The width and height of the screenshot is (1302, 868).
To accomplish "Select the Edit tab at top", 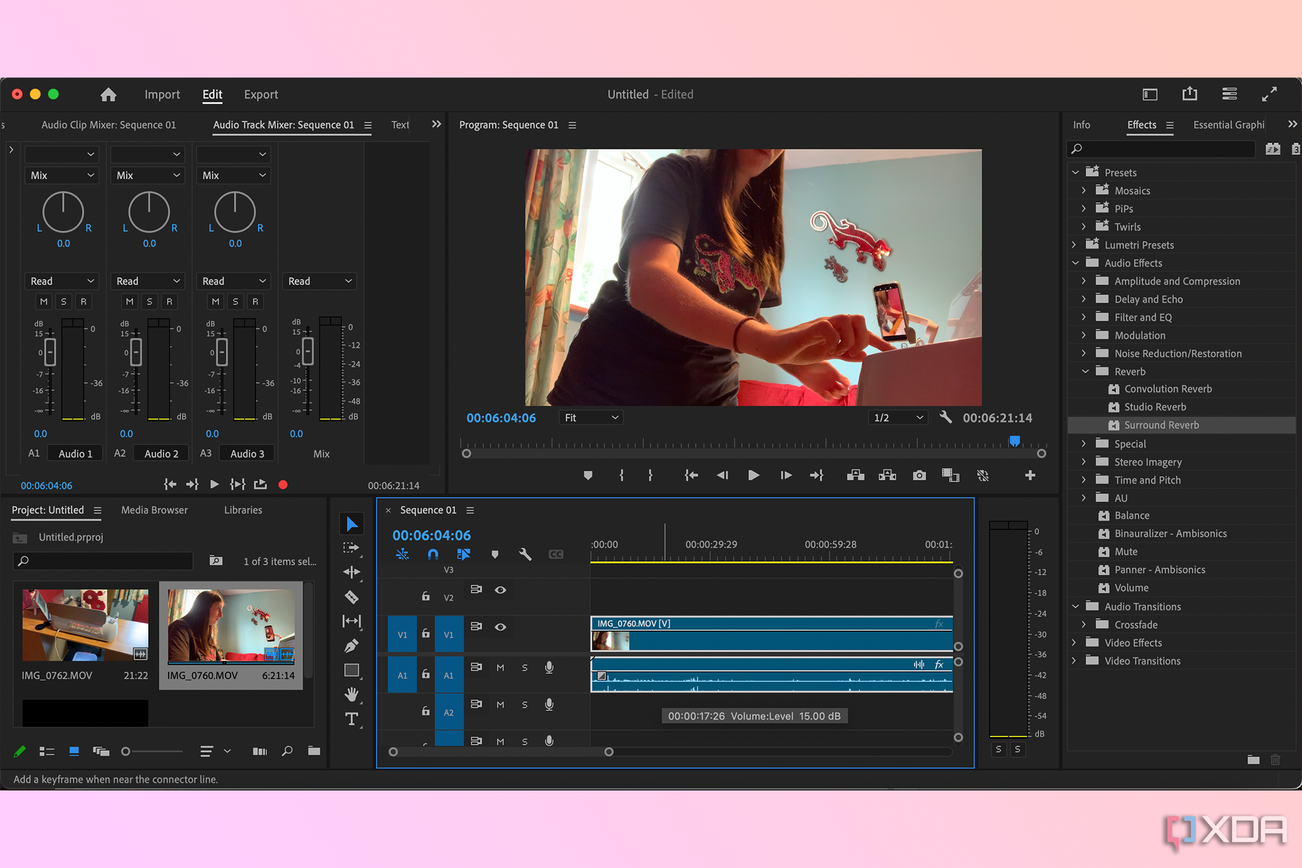I will [211, 94].
